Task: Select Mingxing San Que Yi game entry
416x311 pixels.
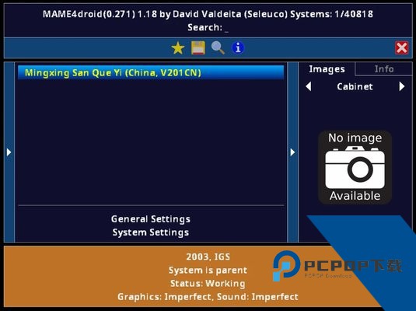Action: (151, 73)
